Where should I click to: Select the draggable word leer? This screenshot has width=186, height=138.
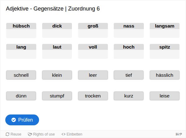pyautogui.click(x=93, y=75)
